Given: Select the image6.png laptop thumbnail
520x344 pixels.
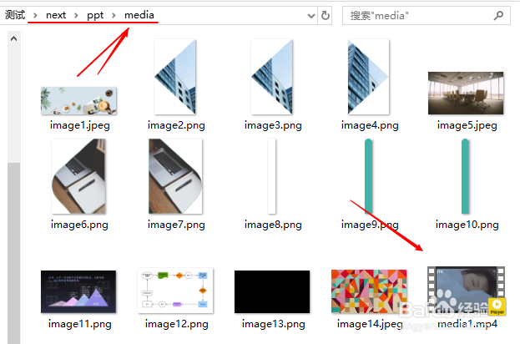Looking at the screenshot, I should click(x=78, y=176).
